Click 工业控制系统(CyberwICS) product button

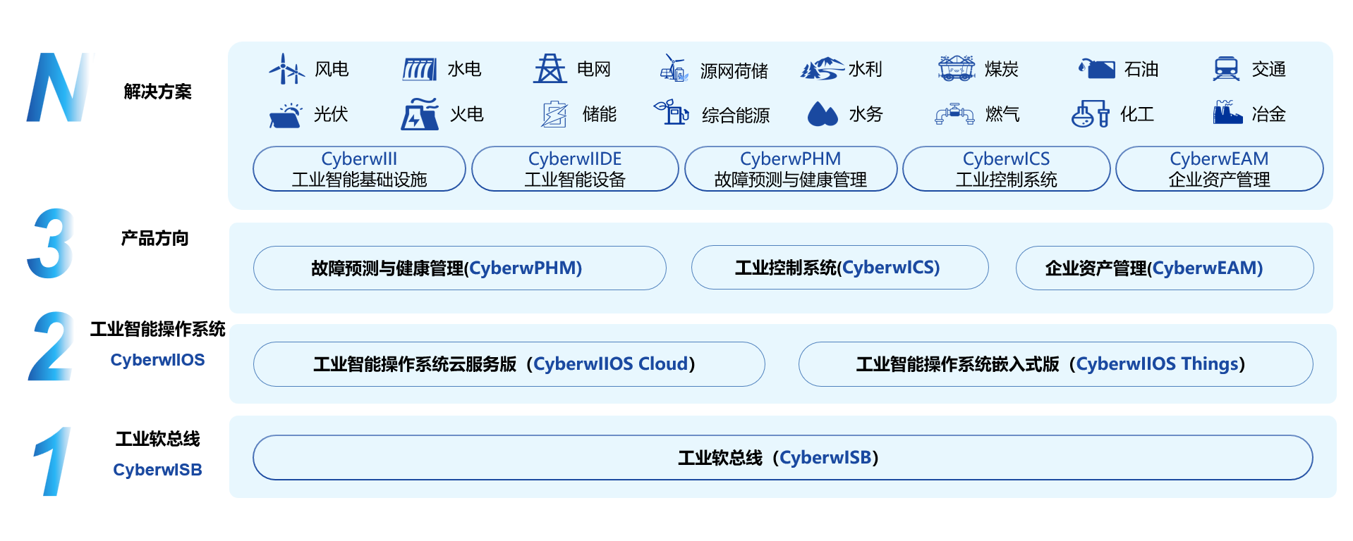pyautogui.click(x=839, y=268)
